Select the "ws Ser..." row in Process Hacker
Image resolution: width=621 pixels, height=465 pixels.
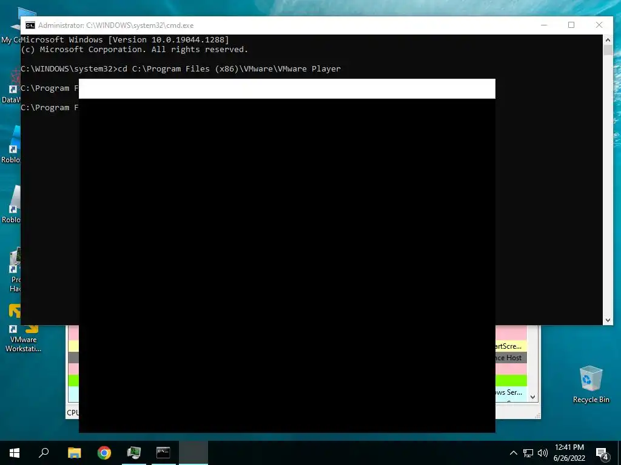511,392
